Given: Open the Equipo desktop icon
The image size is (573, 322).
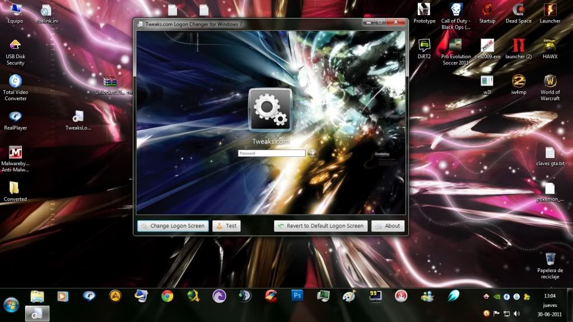Looking at the screenshot, I should [15, 13].
